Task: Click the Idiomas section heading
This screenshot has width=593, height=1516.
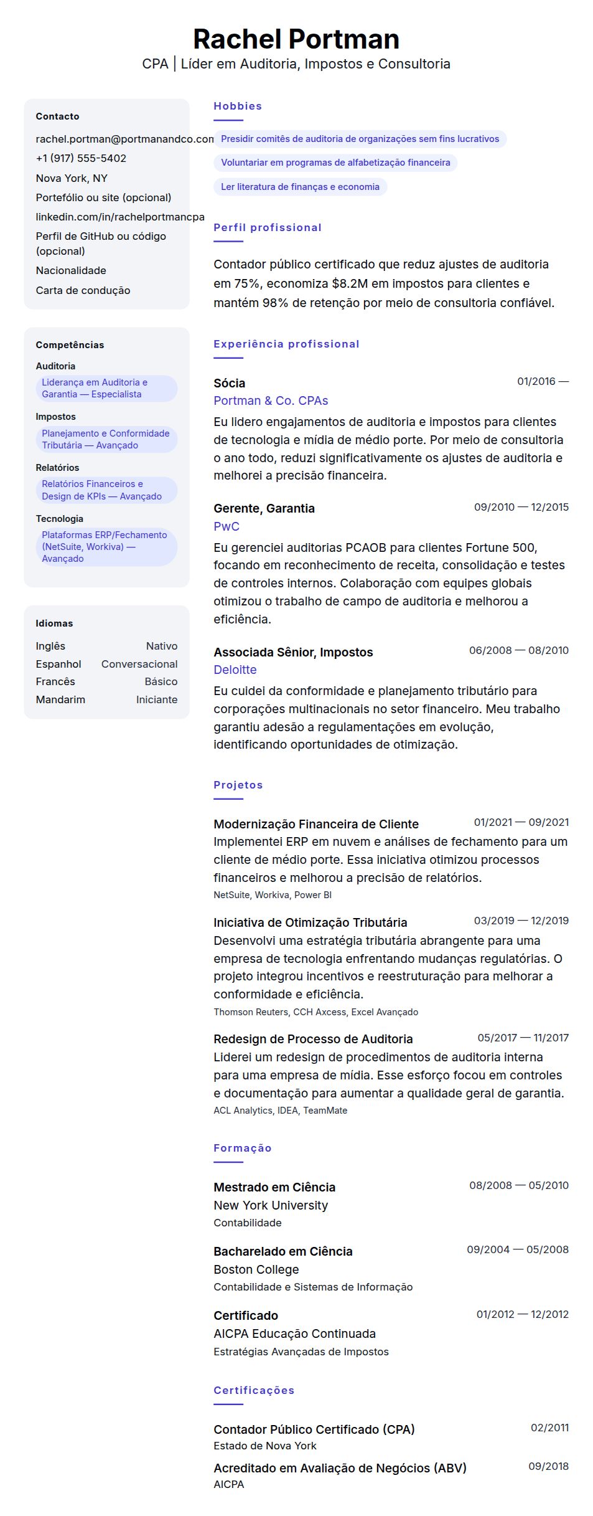Action: [x=54, y=623]
